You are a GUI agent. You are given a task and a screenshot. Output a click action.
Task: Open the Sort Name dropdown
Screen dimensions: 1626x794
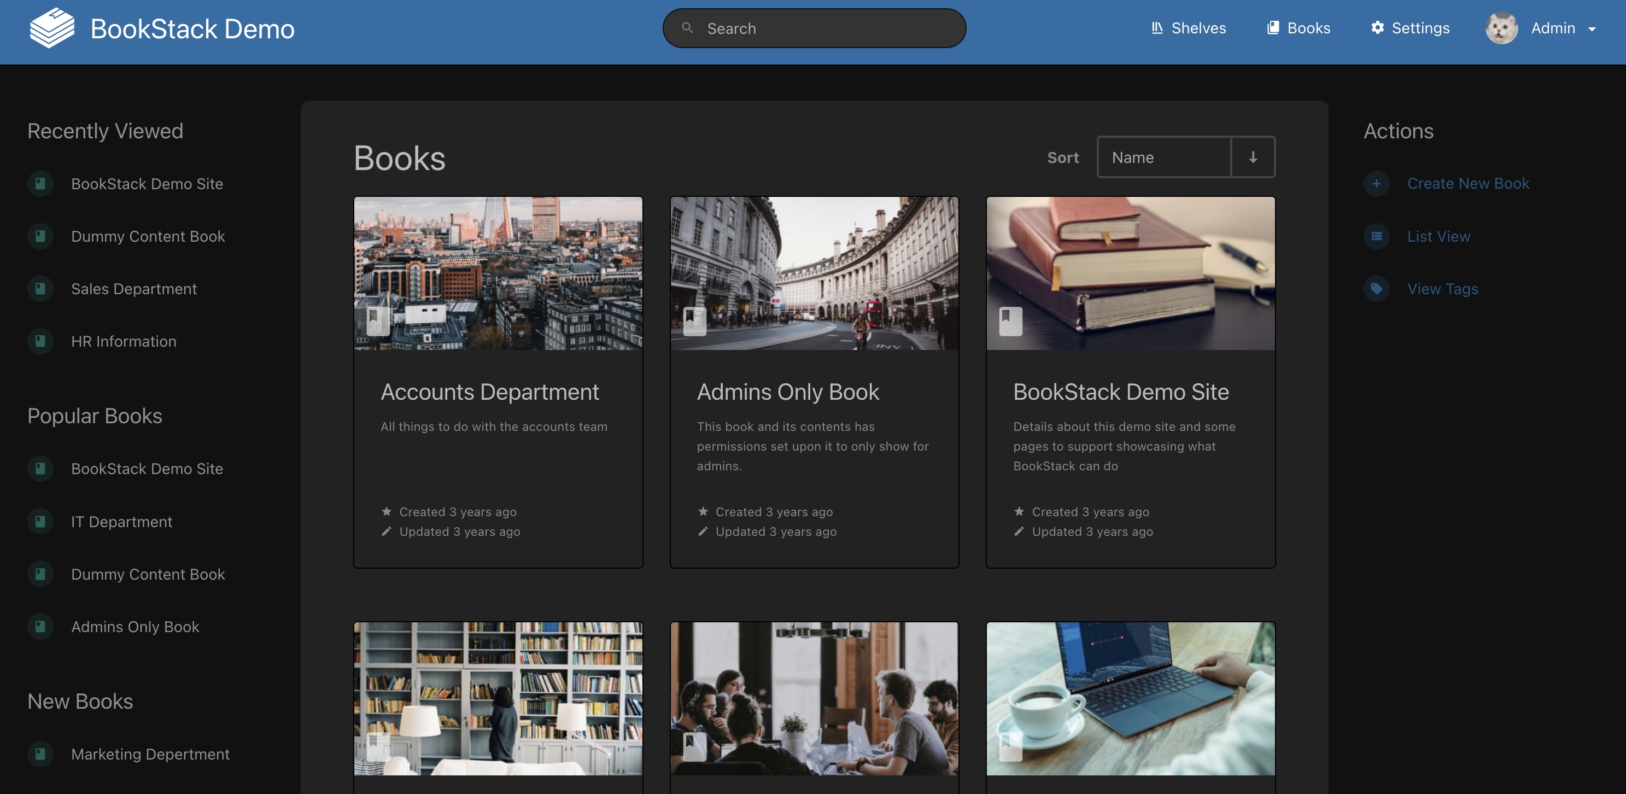point(1163,157)
